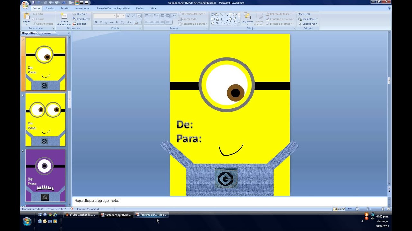Open the Vista ribbon tab
Screen dimensions: 412x231
coord(153,8)
